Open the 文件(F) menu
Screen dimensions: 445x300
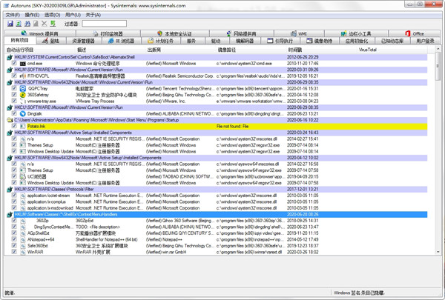[12, 15]
